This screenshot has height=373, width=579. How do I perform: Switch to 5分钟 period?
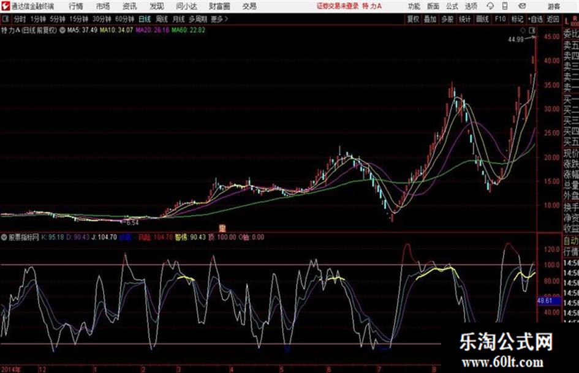[x=58, y=19]
